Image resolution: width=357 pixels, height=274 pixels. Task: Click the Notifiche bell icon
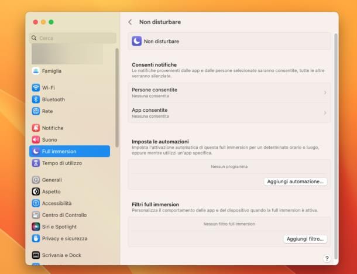click(36, 128)
